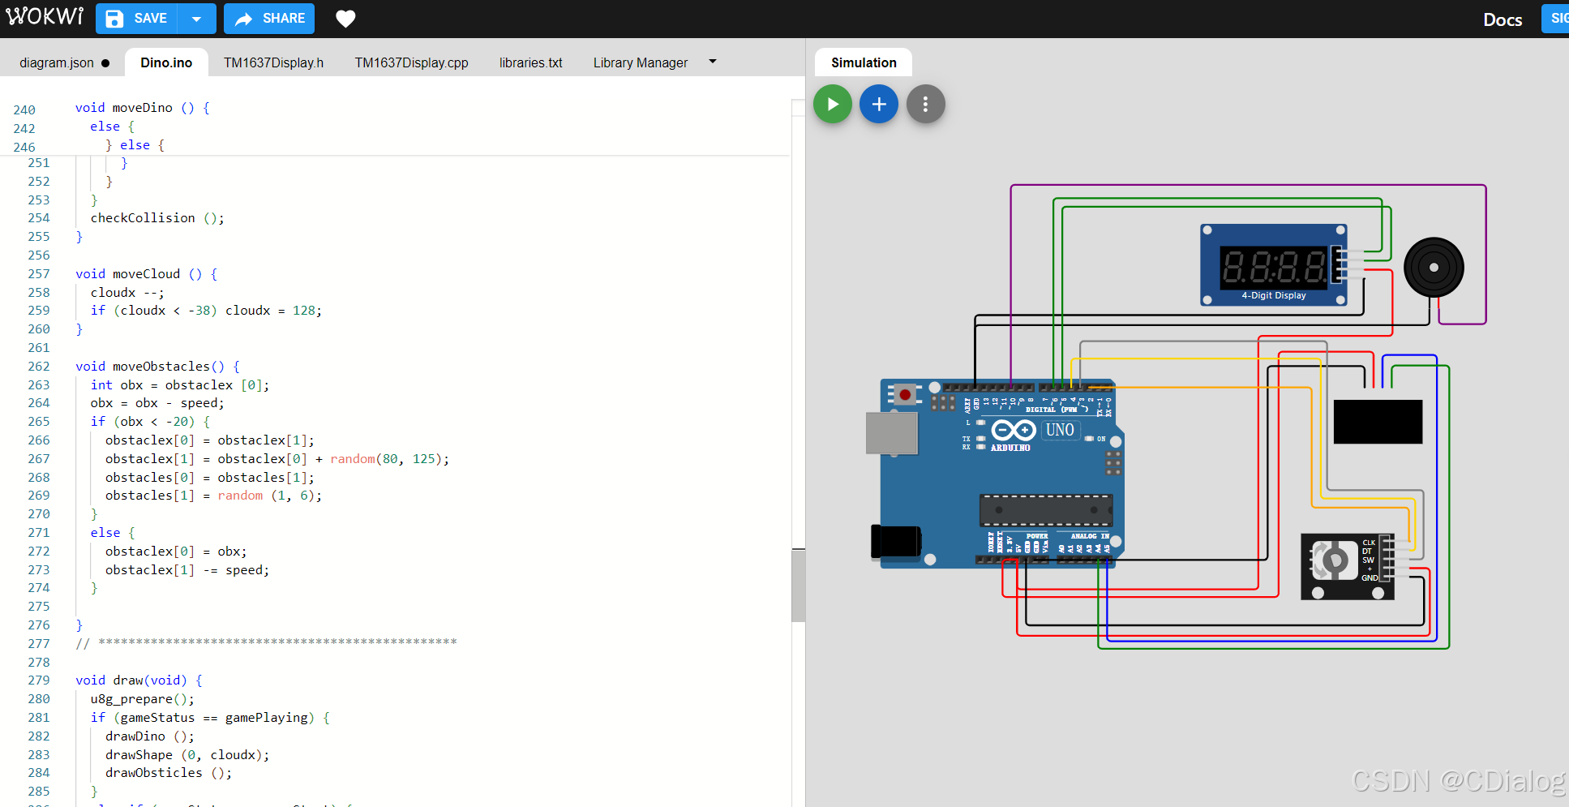Switch to the libraries.txt tab
This screenshot has width=1569, height=807.
pos(530,62)
